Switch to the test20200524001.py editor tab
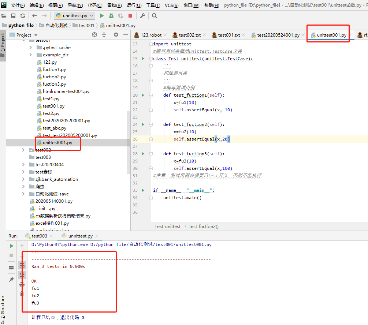The height and width of the screenshot is (325, 368). (278, 35)
